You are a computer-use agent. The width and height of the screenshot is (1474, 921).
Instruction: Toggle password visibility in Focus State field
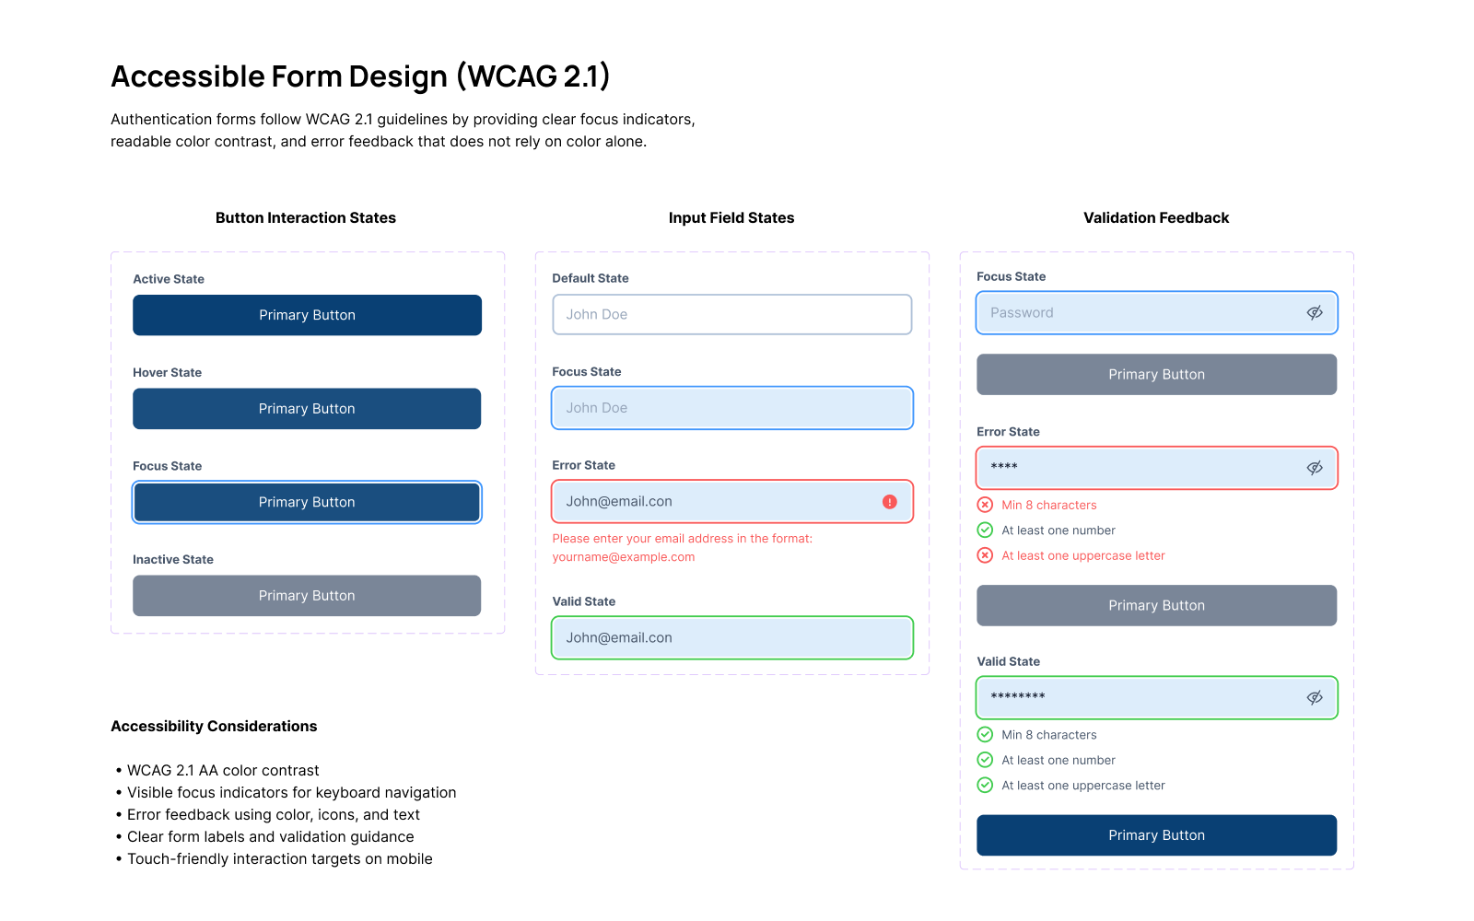[1315, 313]
